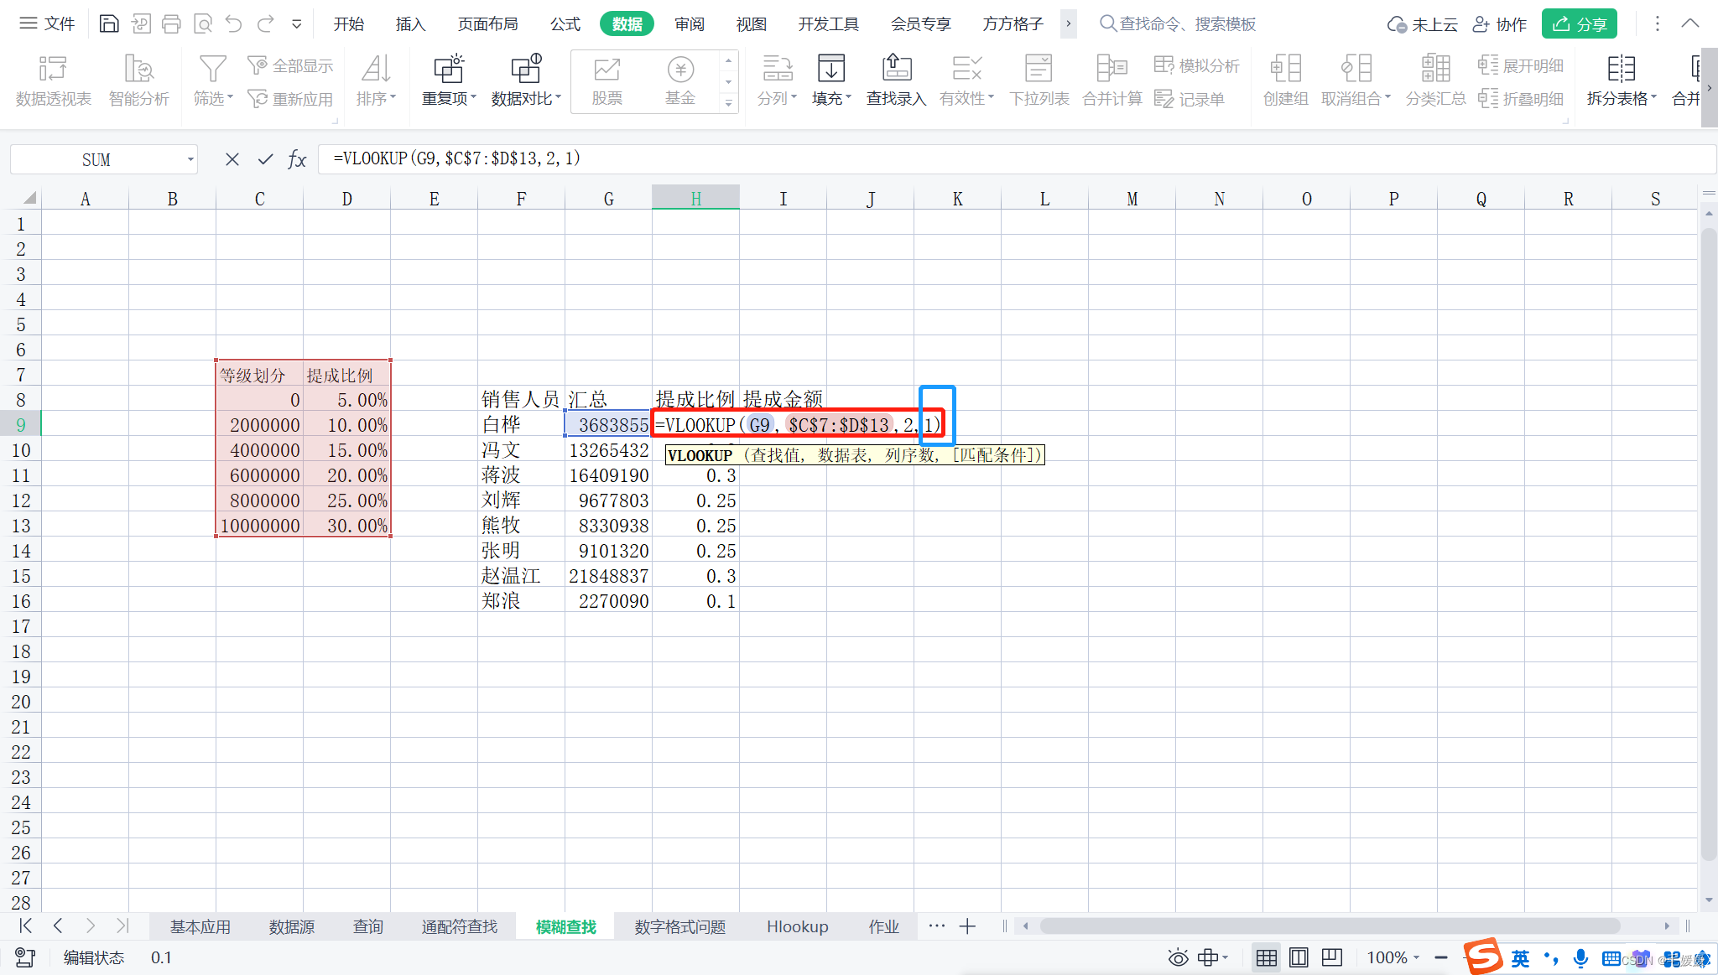
Task: Click zoom out minus button
Action: [1441, 957]
